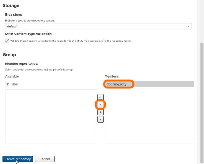
Task: Click the Storage section heading
Action: coord(11,5)
